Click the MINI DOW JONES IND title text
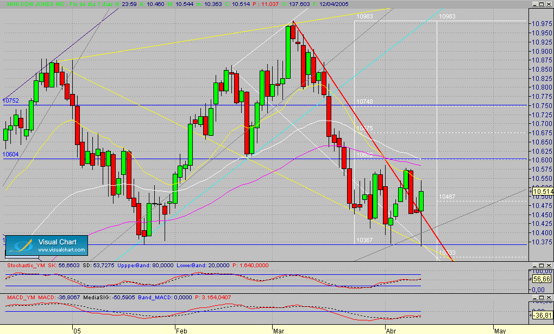The image size is (554, 334). [36, 4]
